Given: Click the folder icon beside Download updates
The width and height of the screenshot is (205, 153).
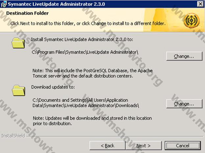Looking at the screenshot, I should pos(19,91).
